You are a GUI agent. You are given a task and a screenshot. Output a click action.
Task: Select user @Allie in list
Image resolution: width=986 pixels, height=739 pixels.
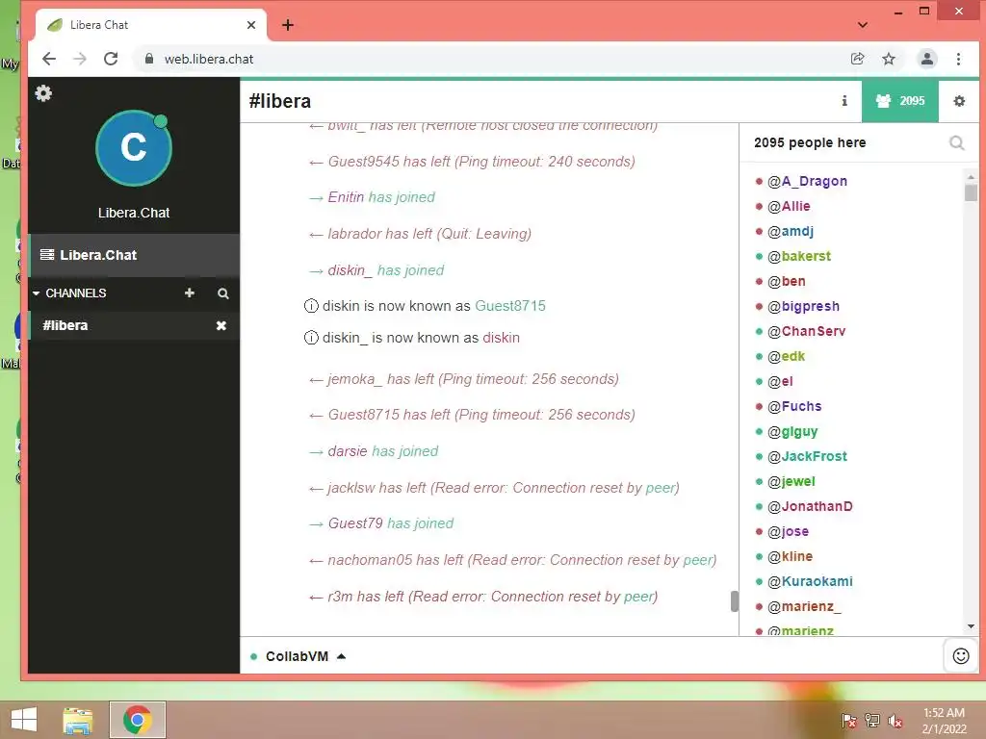click(789, 206)
